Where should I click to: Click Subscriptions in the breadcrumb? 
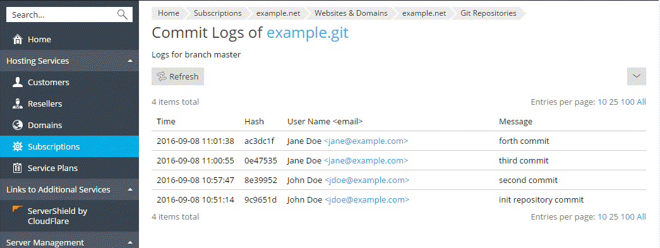click(218, 13)
